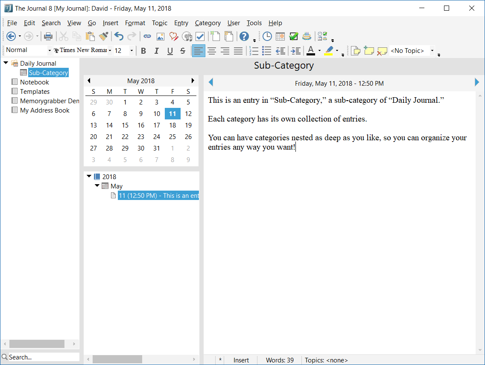
Task: Click the Print icon in toolbar
Action: click(48, 36)
